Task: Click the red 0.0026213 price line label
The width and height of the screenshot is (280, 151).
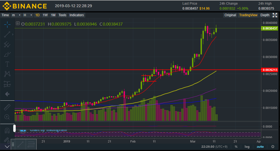Action: [270, 70]
